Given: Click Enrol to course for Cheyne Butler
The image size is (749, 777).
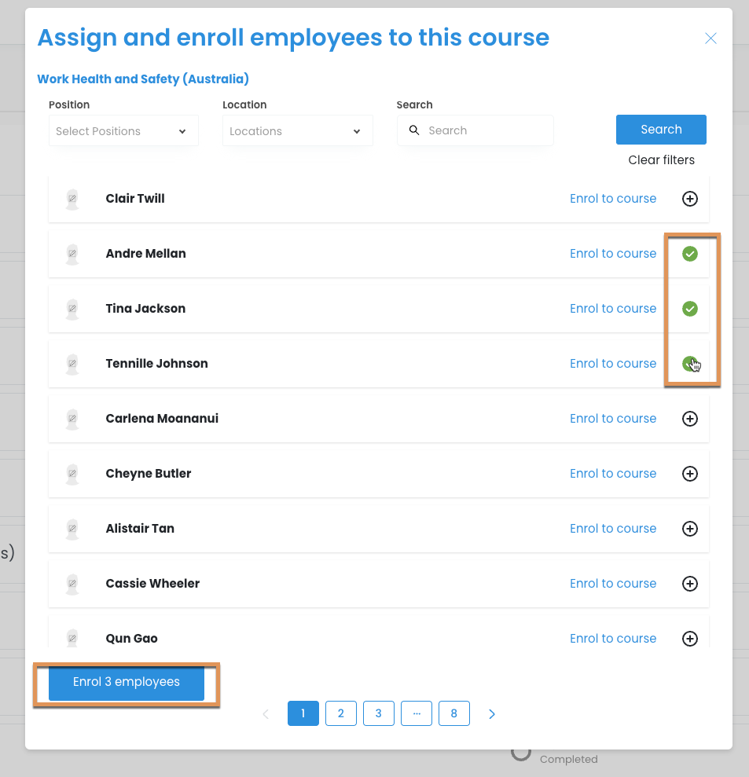Looking at the screenshot, I should tap(612, 474).
